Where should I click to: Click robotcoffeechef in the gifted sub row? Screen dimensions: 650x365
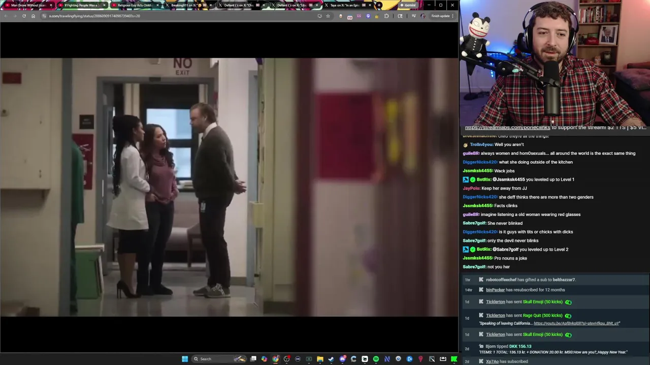coord(501,280)
